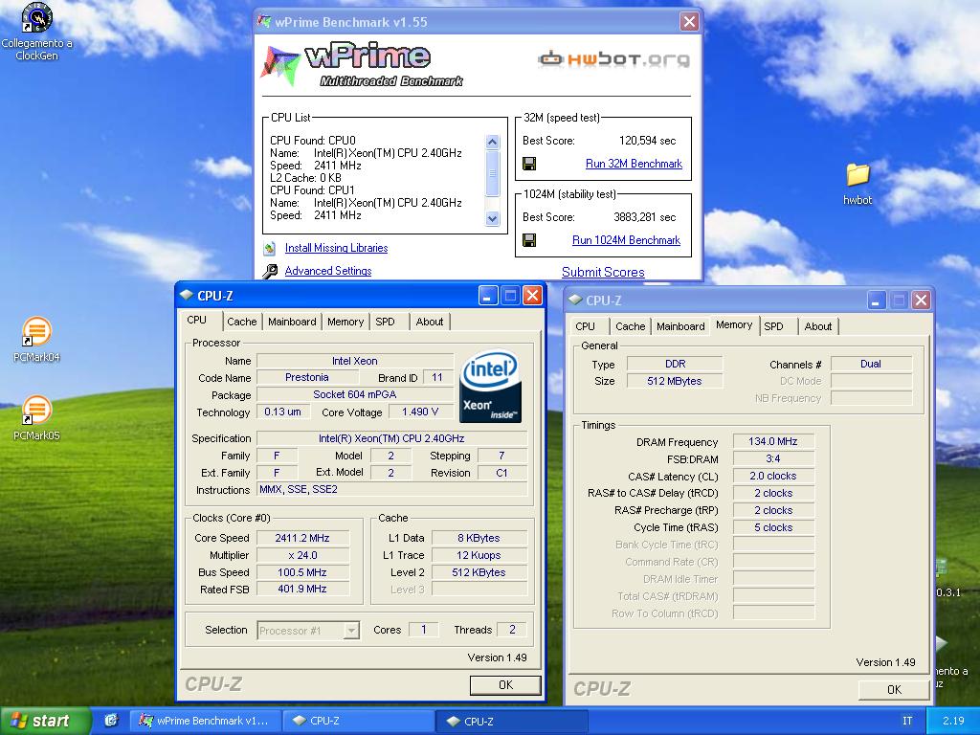Open the PCMark05 desktop shortcut
This screenshot has width=980, height=735.
(36, 417)
